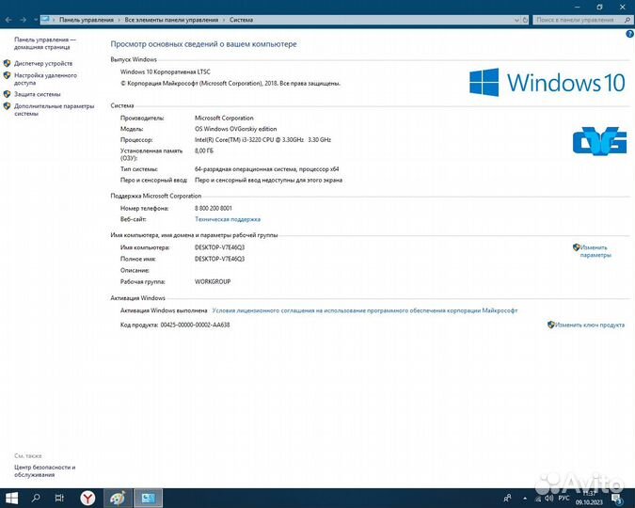Open address bar history dropdown

click(x=516, y=20)
